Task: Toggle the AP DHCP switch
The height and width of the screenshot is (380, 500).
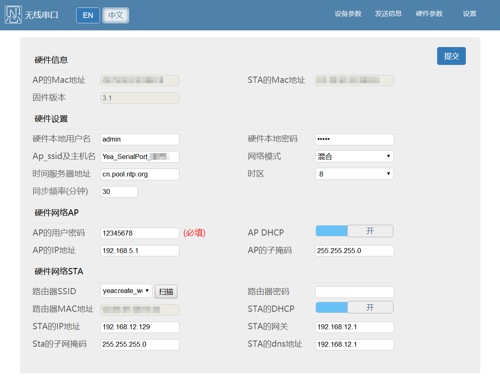Action: point(354,231)
